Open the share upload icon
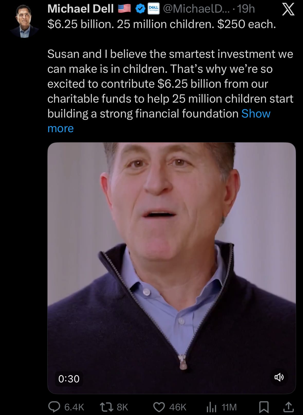The width and height of the screenshot is (303, 415). (288, 407)
